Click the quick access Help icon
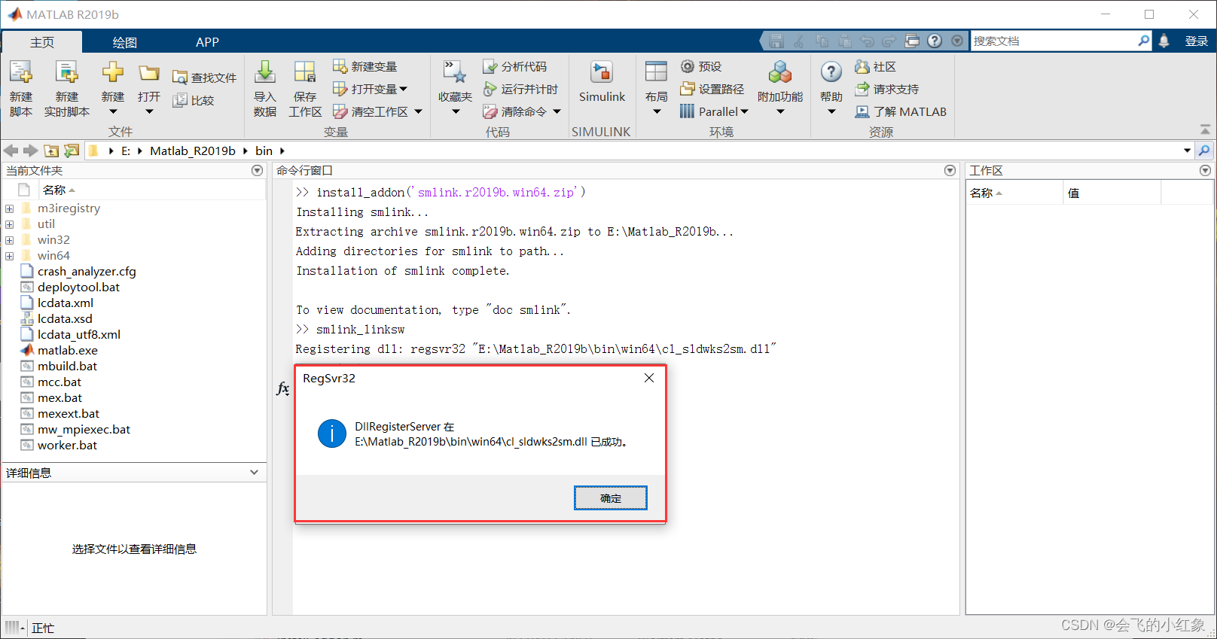 pyautogui.click(x=935, y=41)
